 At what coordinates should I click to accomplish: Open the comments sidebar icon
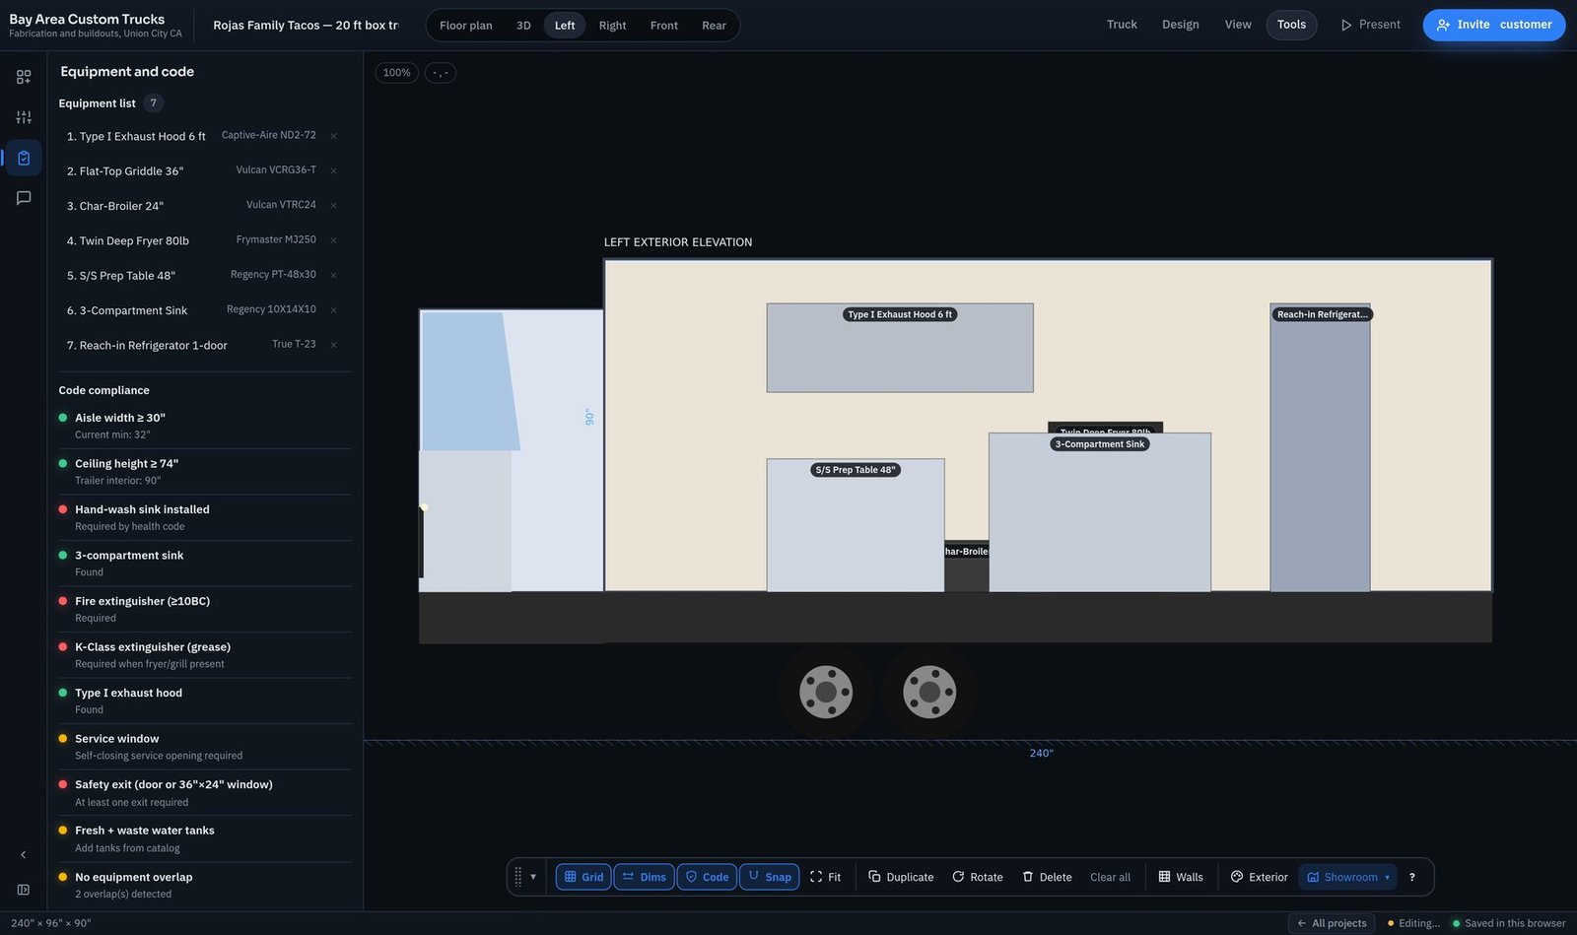(24, 198)
